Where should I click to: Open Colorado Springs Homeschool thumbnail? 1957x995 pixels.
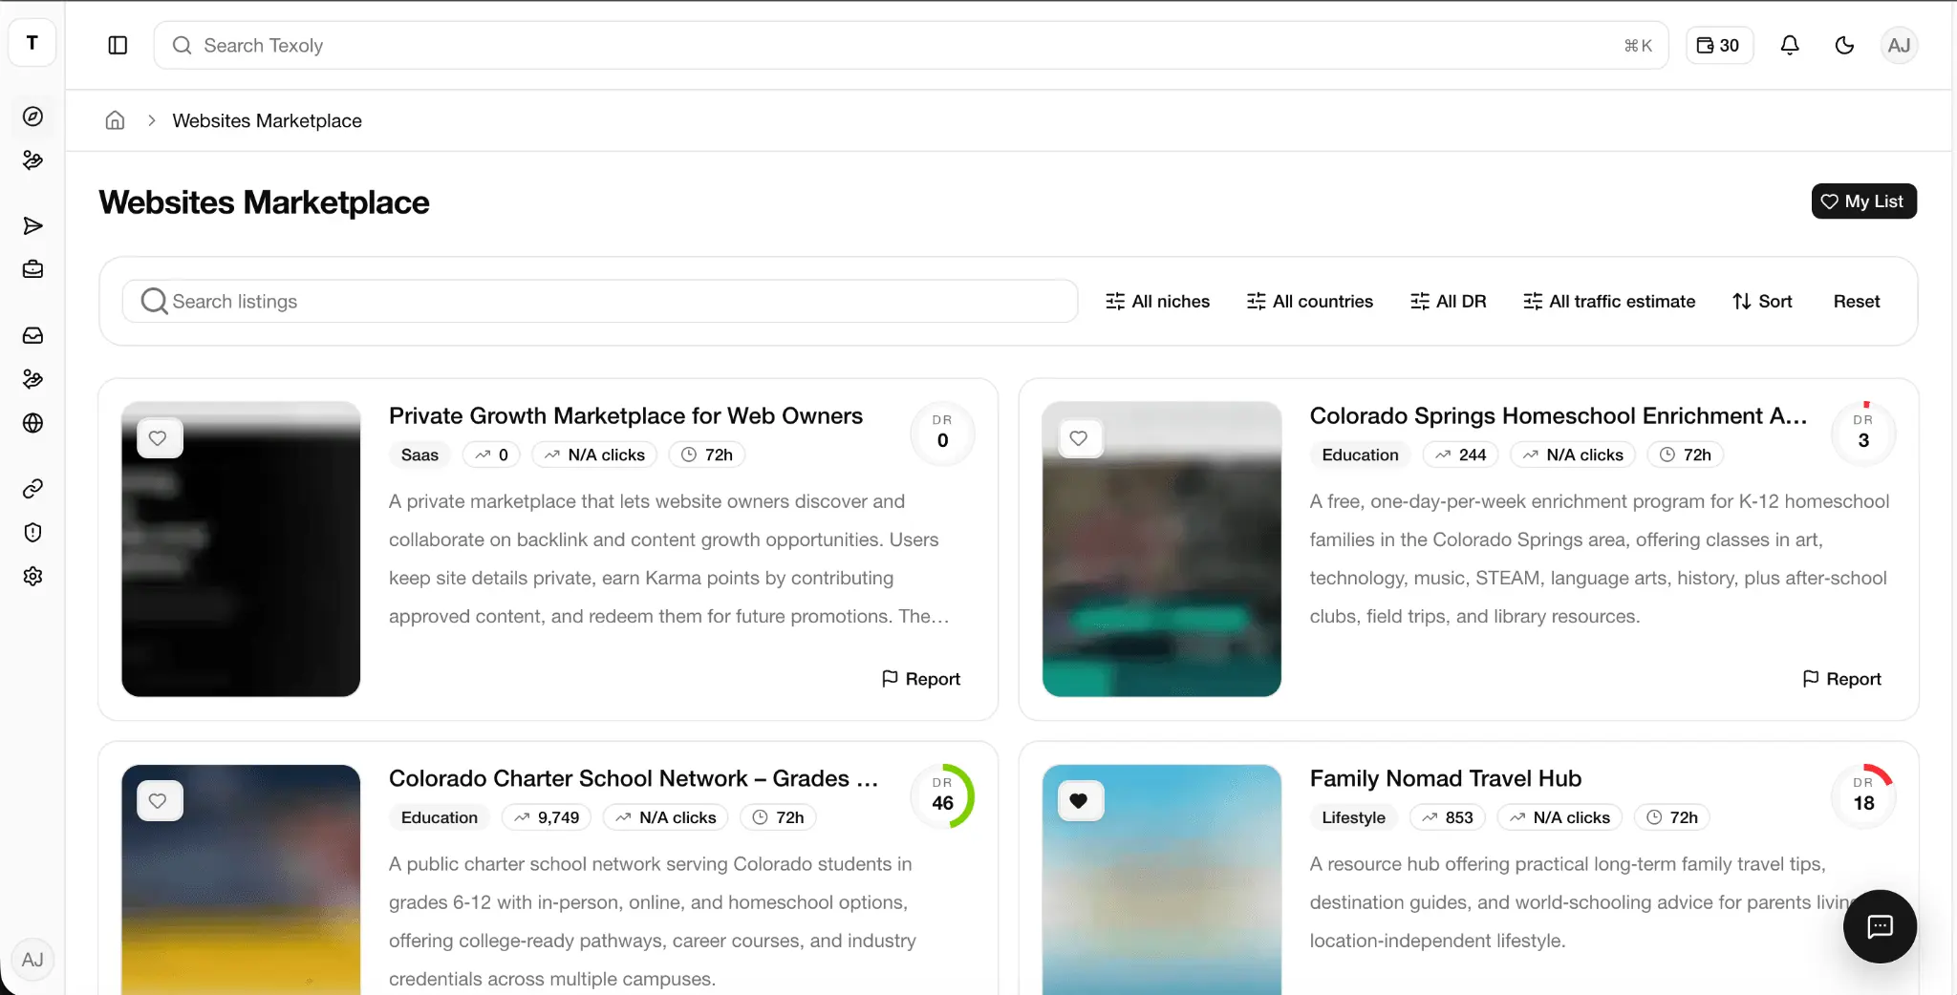pos(1161,549)
